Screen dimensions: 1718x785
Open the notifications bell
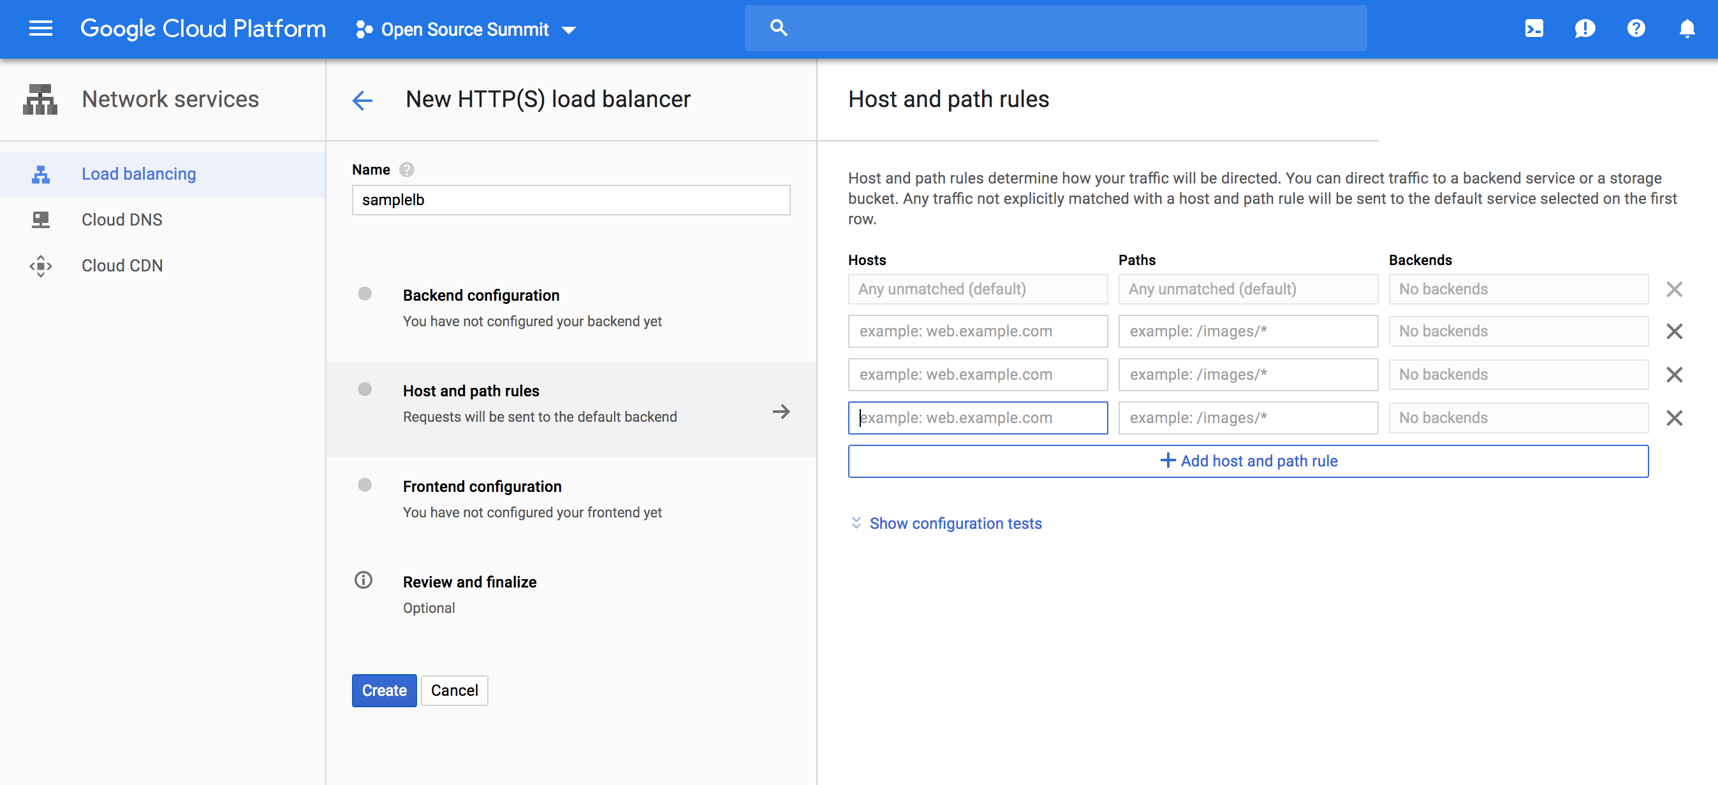pyautogui.click(x=1687, y=29)
